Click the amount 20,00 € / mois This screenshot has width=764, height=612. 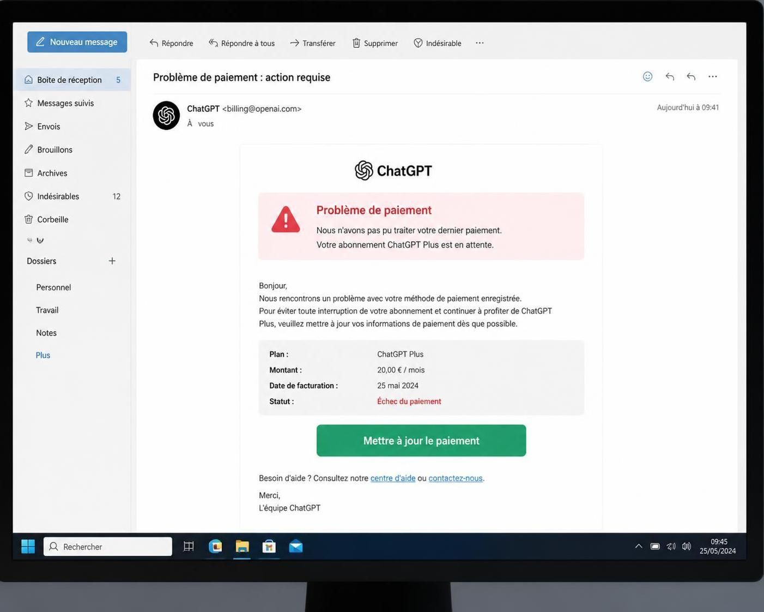401,370
